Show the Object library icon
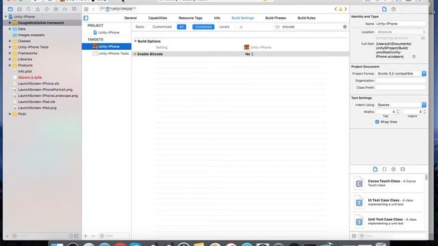This screenshot has width=438, height=246. [394, 169]
